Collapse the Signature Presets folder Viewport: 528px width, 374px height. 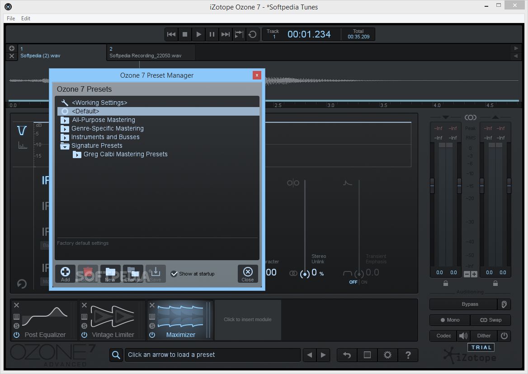[65, 146]
